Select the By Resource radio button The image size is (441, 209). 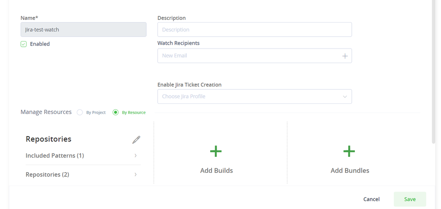116,112
